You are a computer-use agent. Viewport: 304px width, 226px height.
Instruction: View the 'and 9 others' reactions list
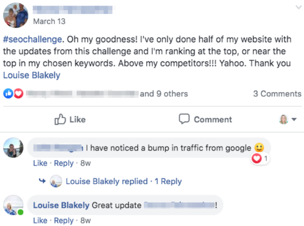(x=164, y=94)
